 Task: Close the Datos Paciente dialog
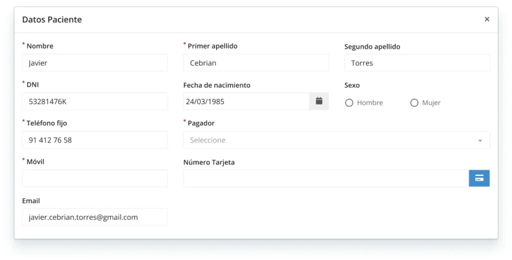pos(486,19)
